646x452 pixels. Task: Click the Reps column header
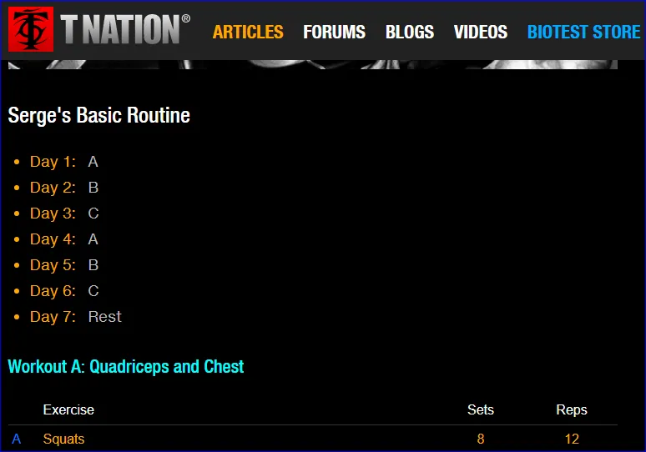pyautogui.click(x=572, y=410)
